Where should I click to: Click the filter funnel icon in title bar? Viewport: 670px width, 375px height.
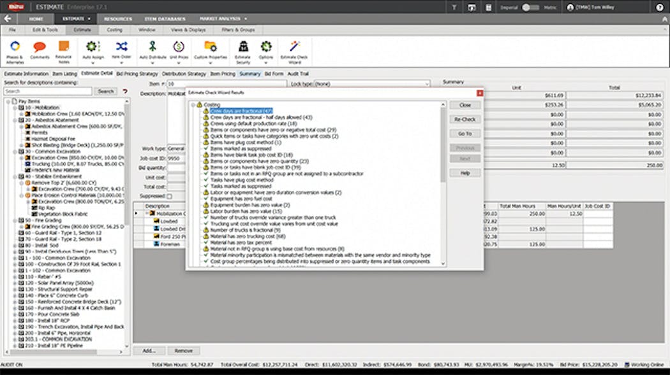pyautogui.click(x=454, y=7)
